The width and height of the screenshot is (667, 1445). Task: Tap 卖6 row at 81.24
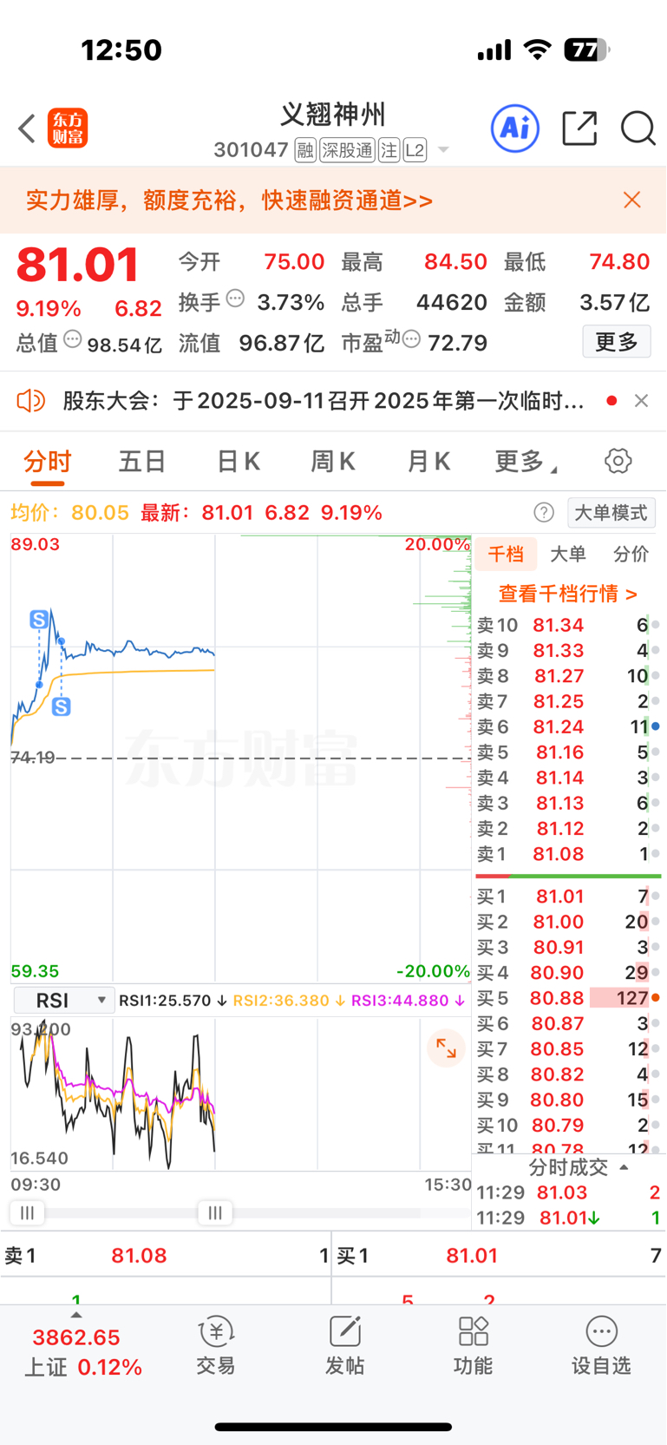tap(568, 726)
